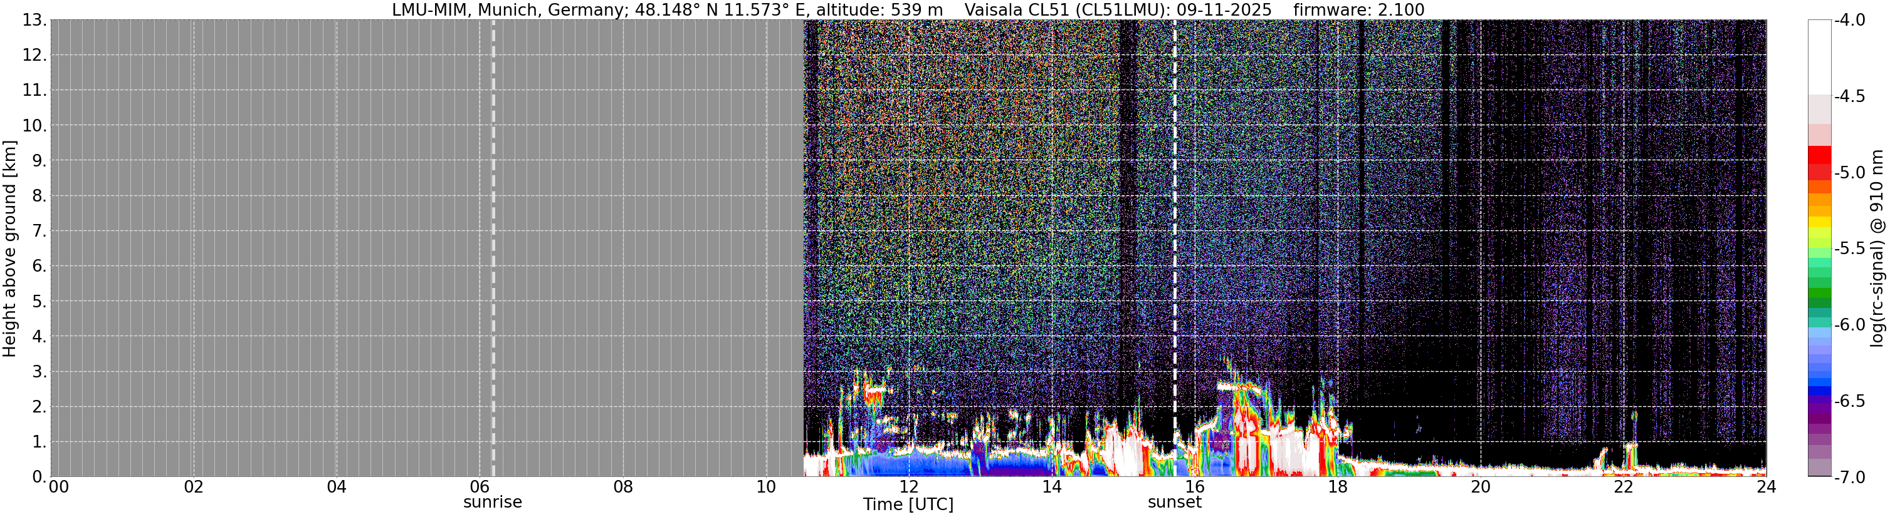Click time-axis tick label 06
The image size is (1890, 517).
480,487
